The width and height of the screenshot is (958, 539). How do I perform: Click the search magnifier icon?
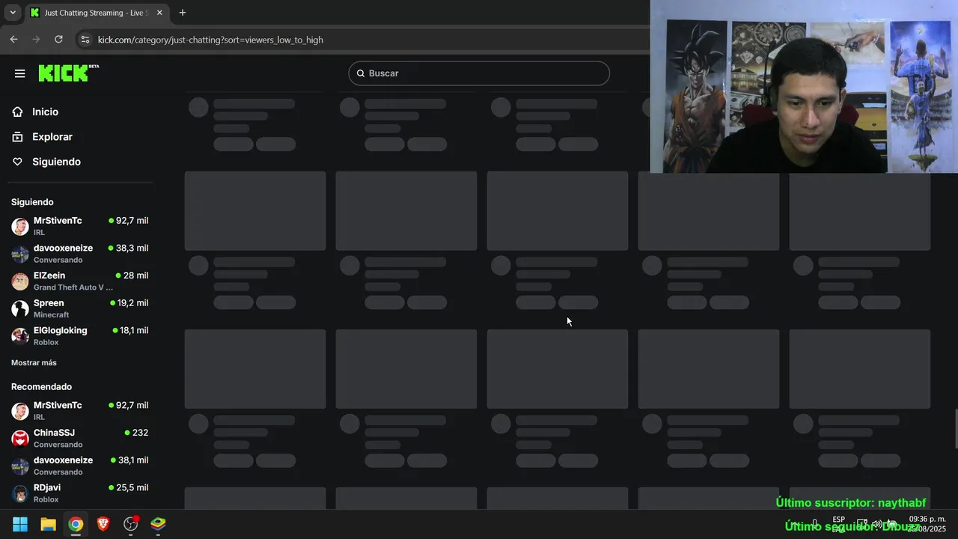tap(361, 73)
